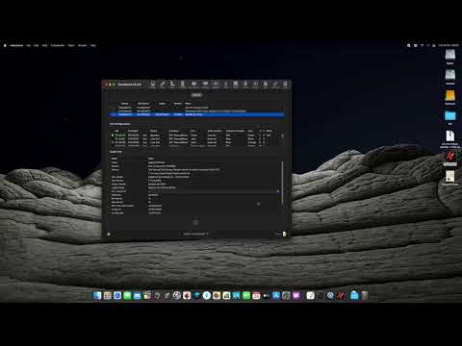Image resolution: width=462 pixels, height=346 pixels.
Task: Open the Displays tab in Hackintool toolbar
Action: pyautogui.click(x=205, y=85)
